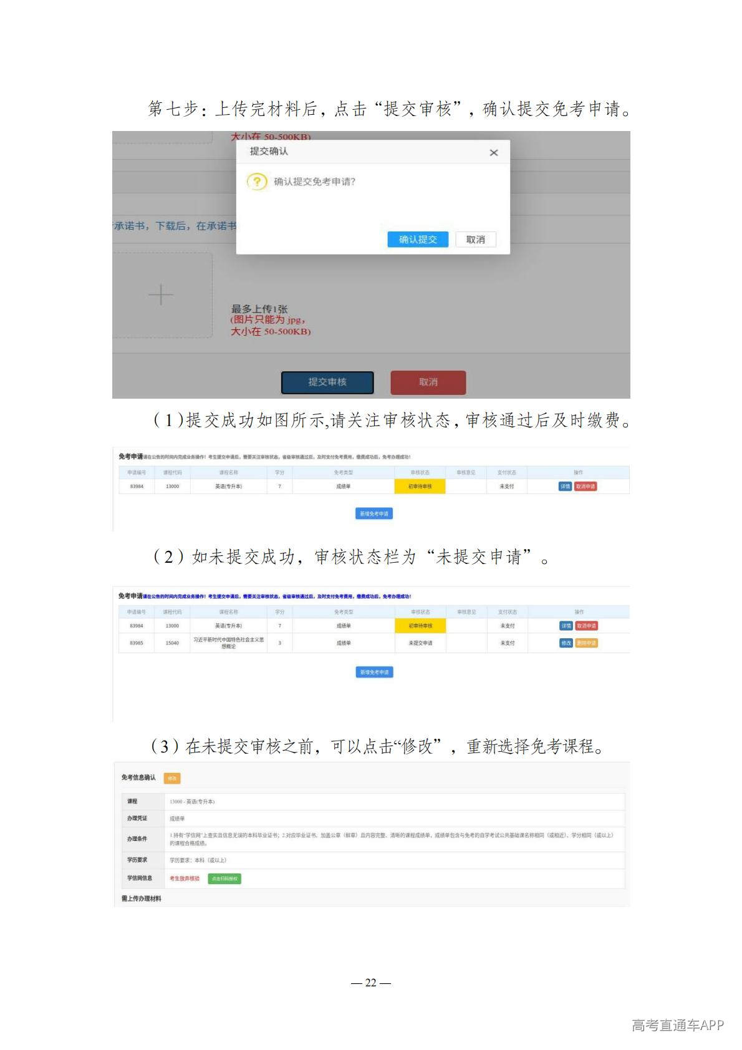Click the orange 修改 button beside 免考信息确认

pos(172,778)
